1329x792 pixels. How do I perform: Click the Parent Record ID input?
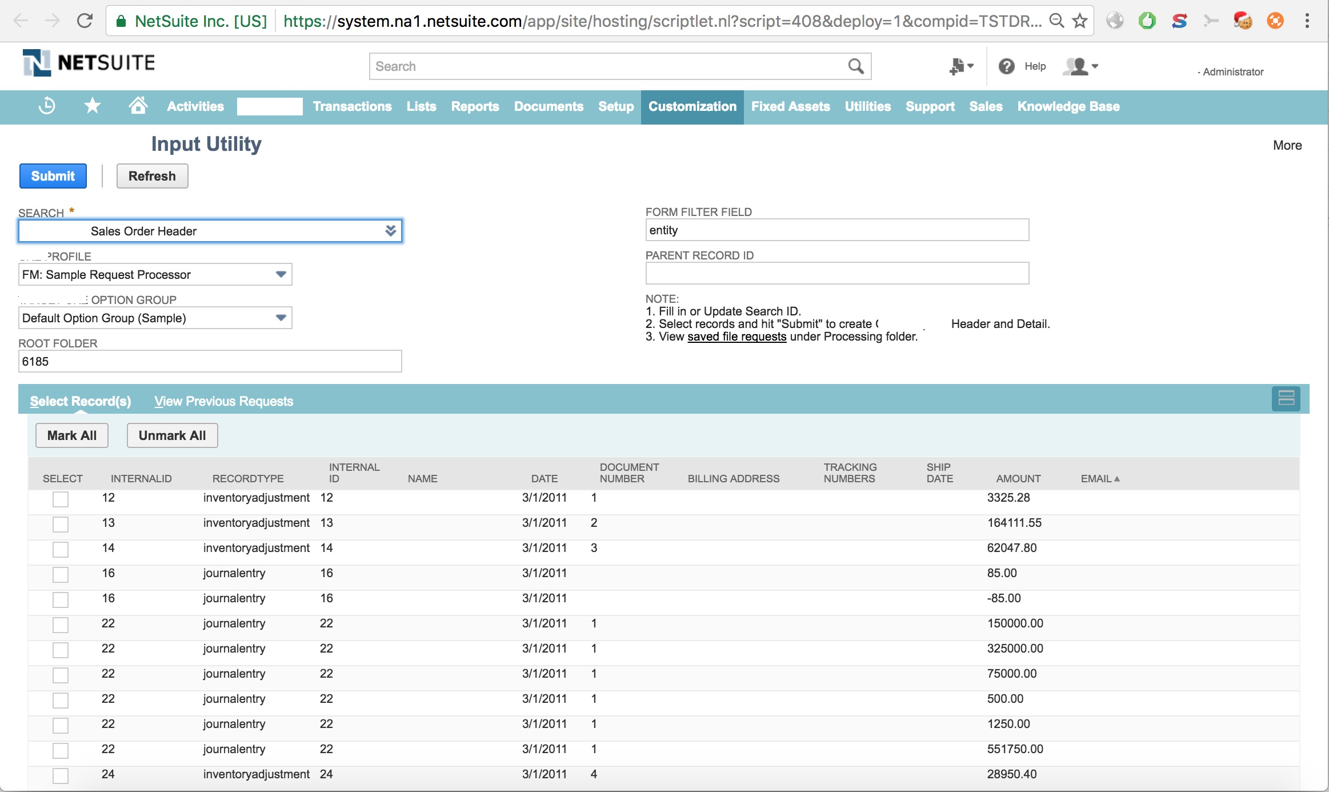(x=837, y=273)
